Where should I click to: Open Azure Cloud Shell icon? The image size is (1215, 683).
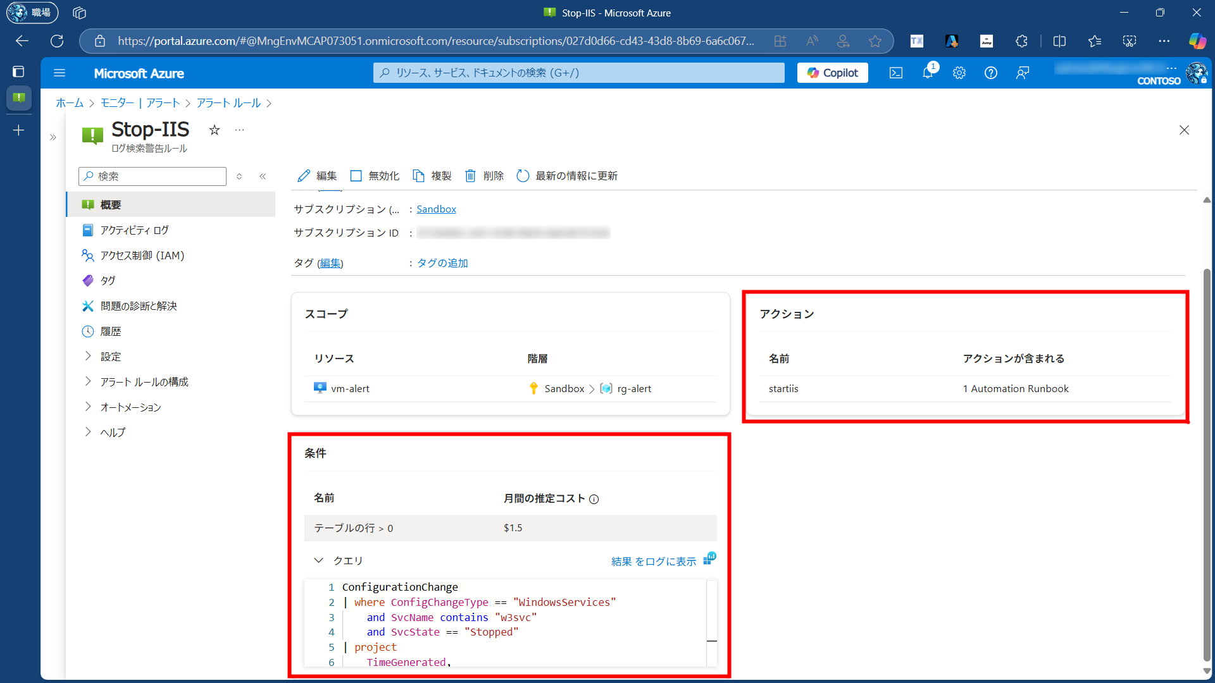coord(896,73)
